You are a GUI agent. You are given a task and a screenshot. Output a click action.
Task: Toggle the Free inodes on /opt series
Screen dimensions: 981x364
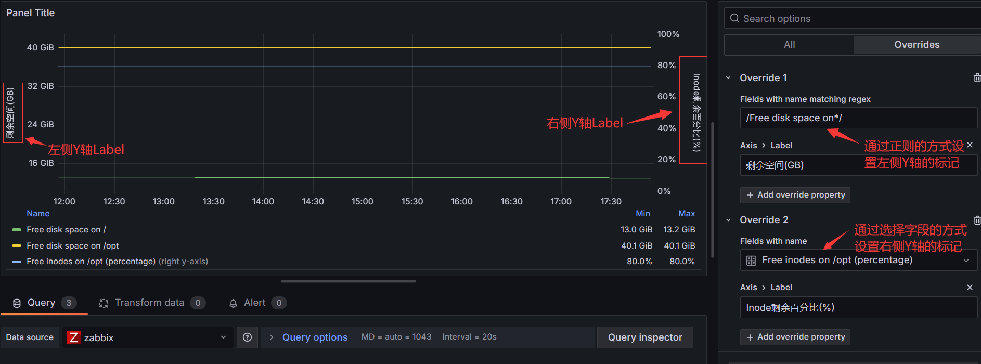tap(91, 262)
